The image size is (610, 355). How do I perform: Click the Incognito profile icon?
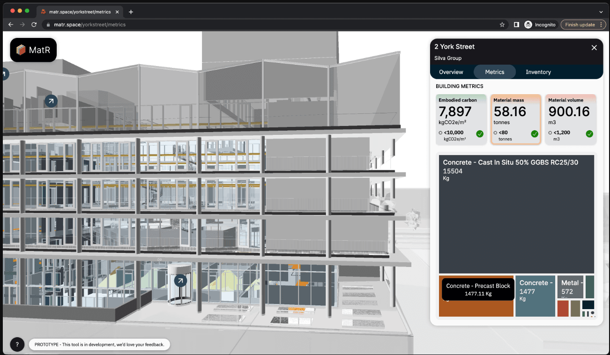point(528,24)
